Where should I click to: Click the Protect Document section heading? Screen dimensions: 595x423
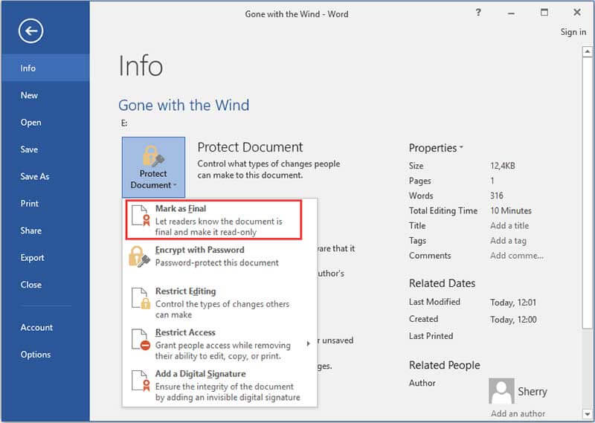tap(250, 146)
